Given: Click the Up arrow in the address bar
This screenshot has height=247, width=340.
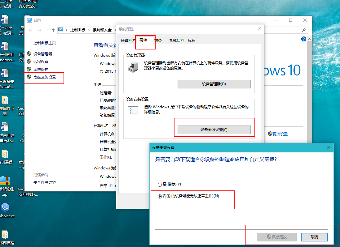Looking at the screenshot, I should click(x=53, y=30).
